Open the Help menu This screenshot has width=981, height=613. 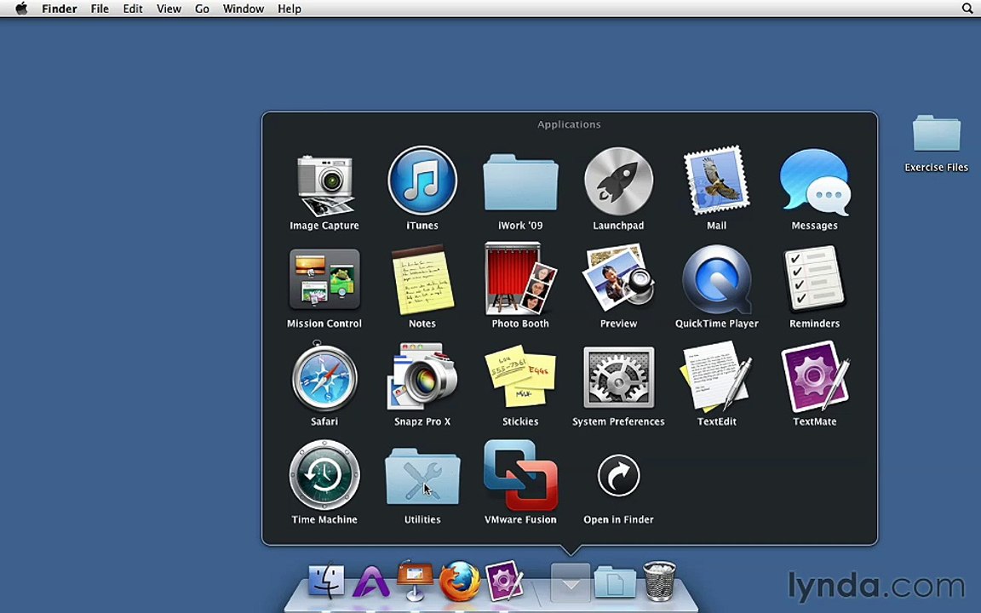(290, 9)
